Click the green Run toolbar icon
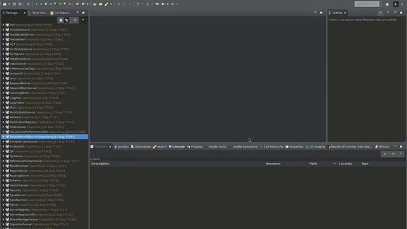The width and height of the screenshot is (407, 229). click(46, 4)
